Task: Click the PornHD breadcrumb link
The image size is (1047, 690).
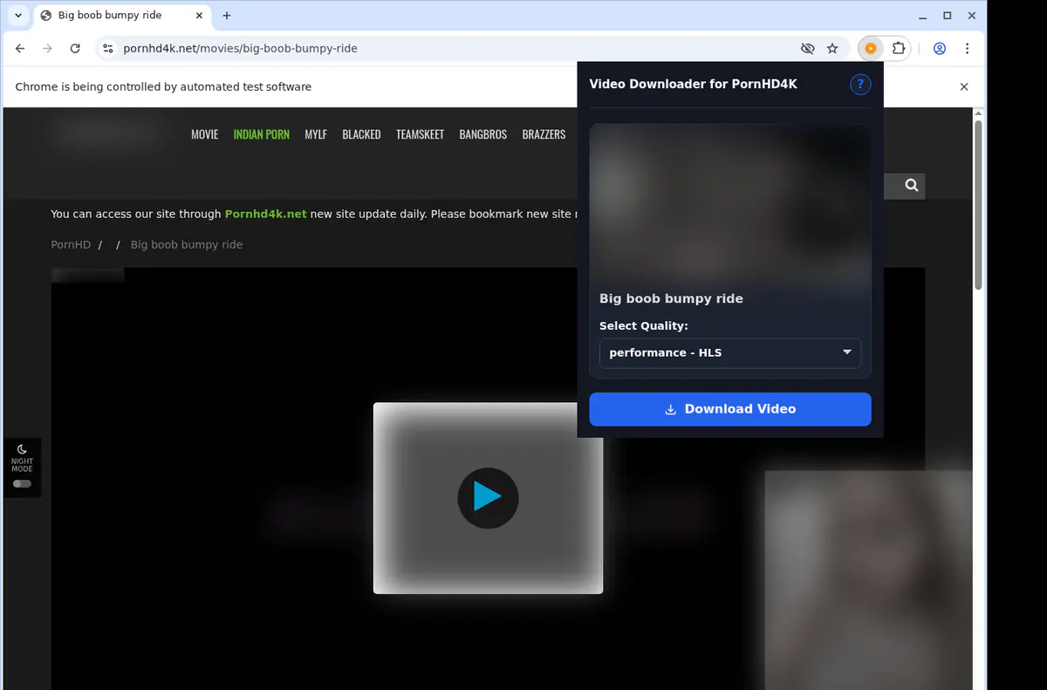Action: [x=71, y=245]
